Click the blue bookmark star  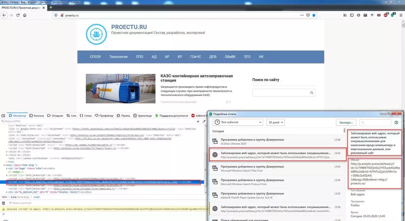314,15
